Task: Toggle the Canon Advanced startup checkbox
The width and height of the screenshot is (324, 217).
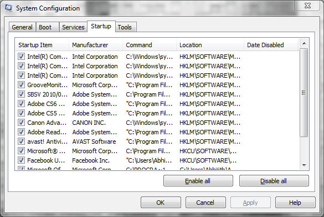Action: pos(21,122)
